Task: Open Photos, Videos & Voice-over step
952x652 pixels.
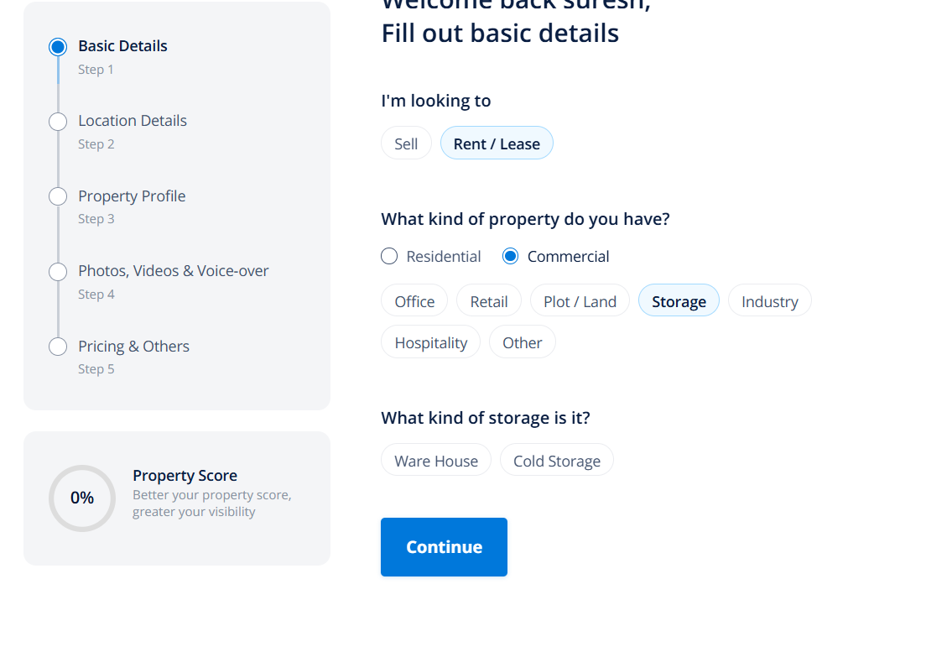Action: (174, 271)
